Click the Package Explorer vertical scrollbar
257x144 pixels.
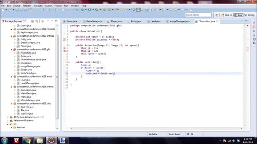point(57,76)
